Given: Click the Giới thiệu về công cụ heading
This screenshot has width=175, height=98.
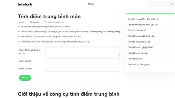Looking at the screenshot, I should (x=68, y=94).
